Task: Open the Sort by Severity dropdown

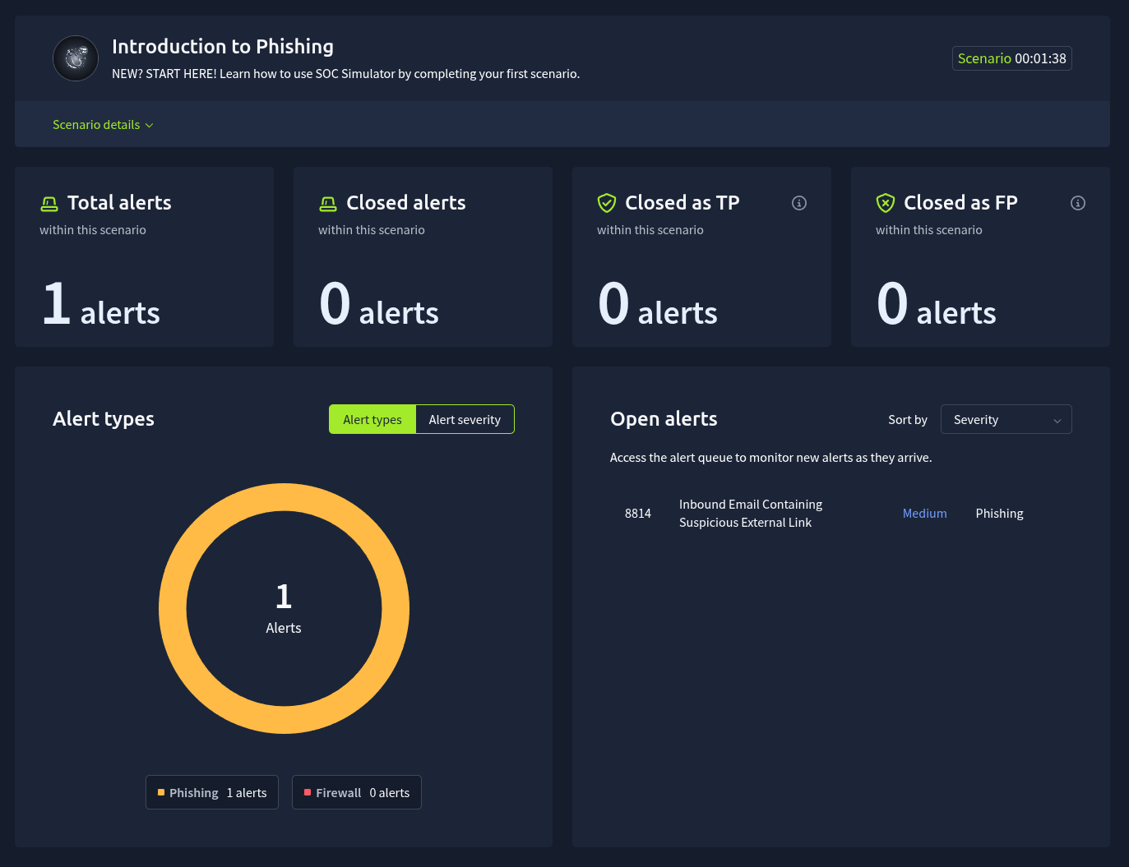Action: (x=1006, y=419)
